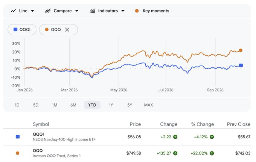
Task: Click the Price column header
Action: point(135,124)
